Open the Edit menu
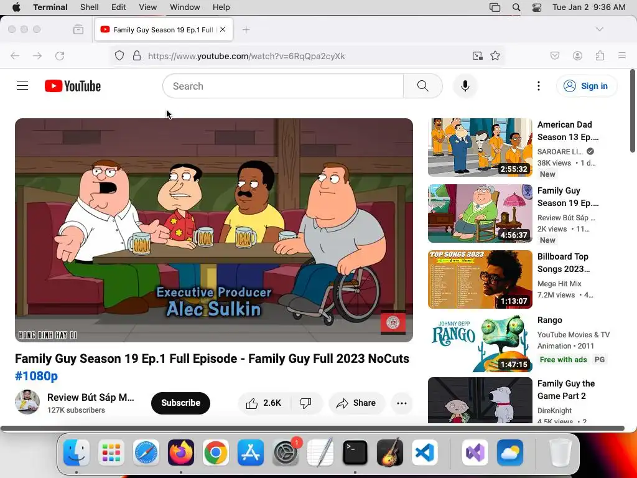This screenshot has width=637, height=478. point(119,7)
